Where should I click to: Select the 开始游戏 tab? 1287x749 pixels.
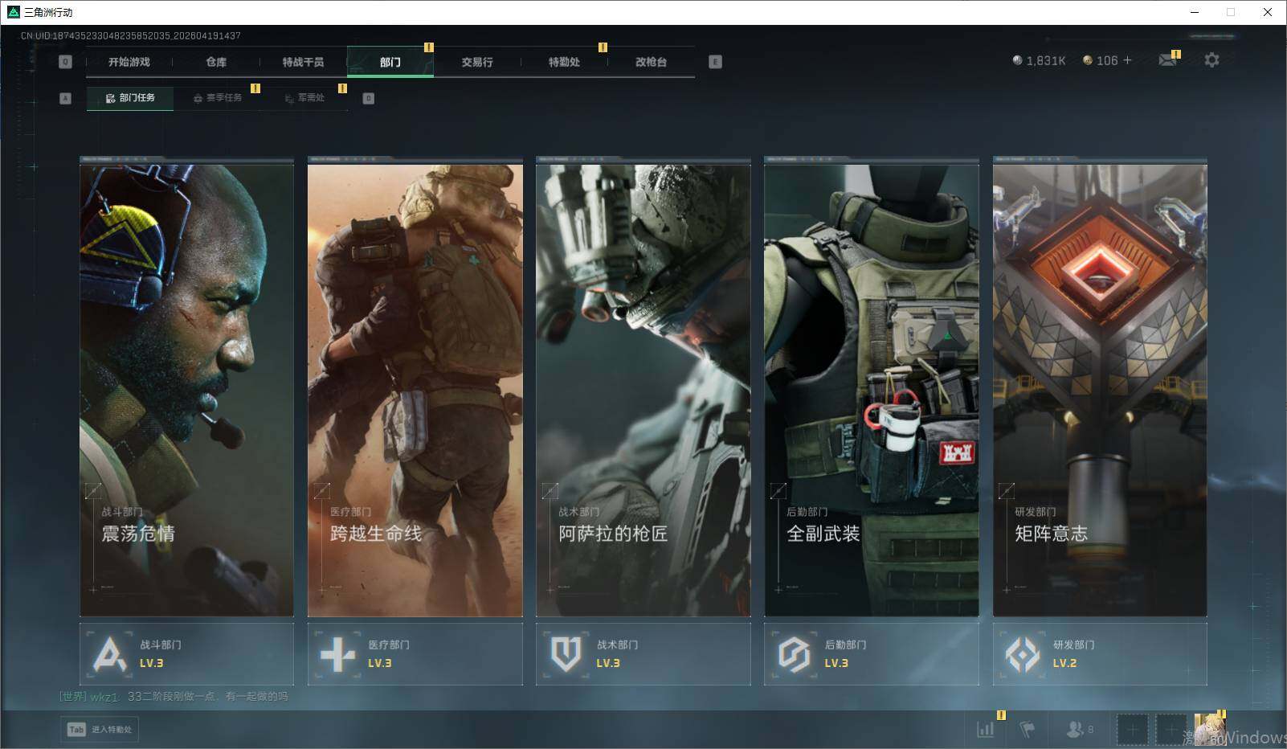pyautogui.click(x=129, y=62)
